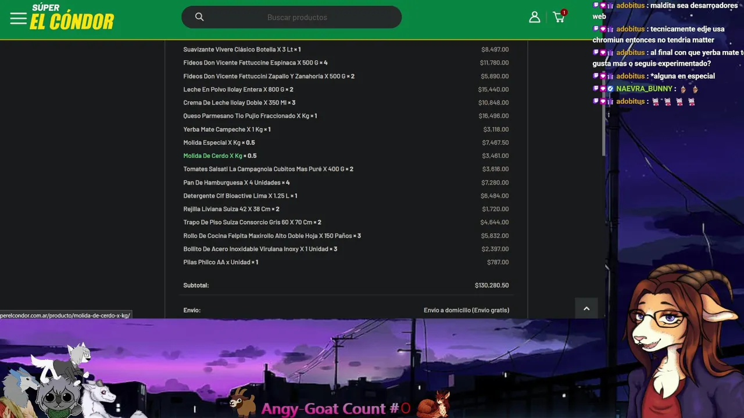Screen dimensions: 744x418
Task: Click the Envío label
Action: (192, 310)
